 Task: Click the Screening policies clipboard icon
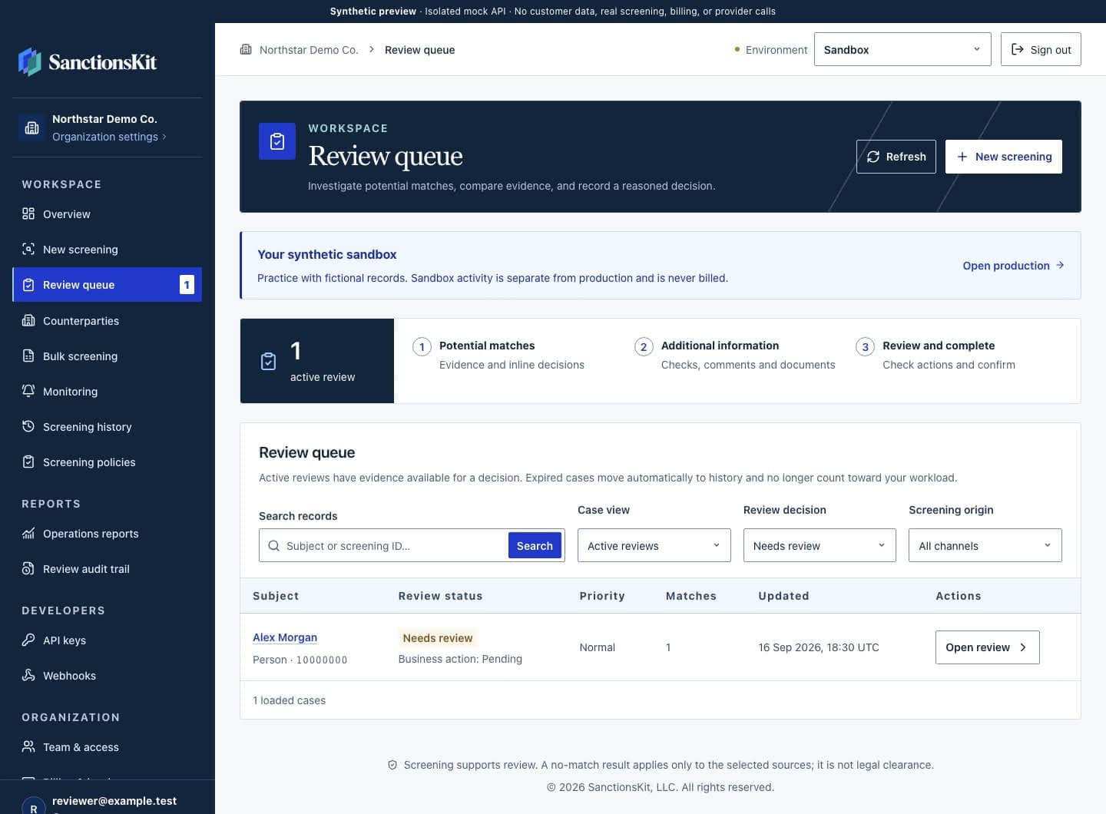pos(28,462)
